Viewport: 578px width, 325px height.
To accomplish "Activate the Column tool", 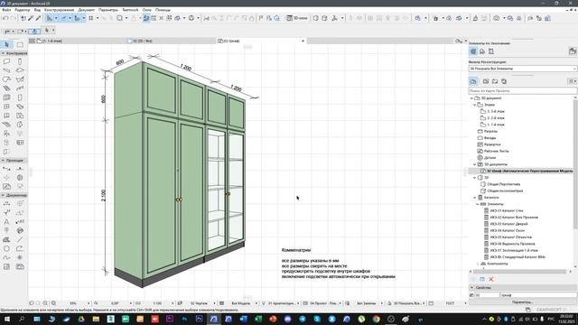I will tap(20, 61).
